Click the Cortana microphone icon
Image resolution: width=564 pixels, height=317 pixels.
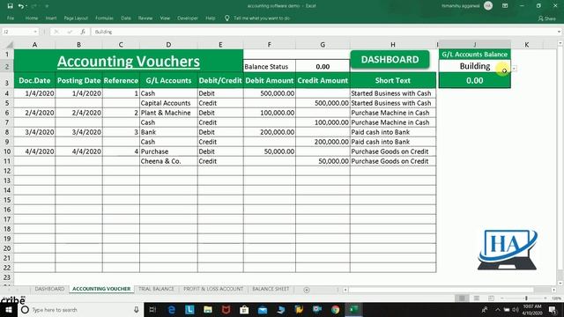click(137, 309)
